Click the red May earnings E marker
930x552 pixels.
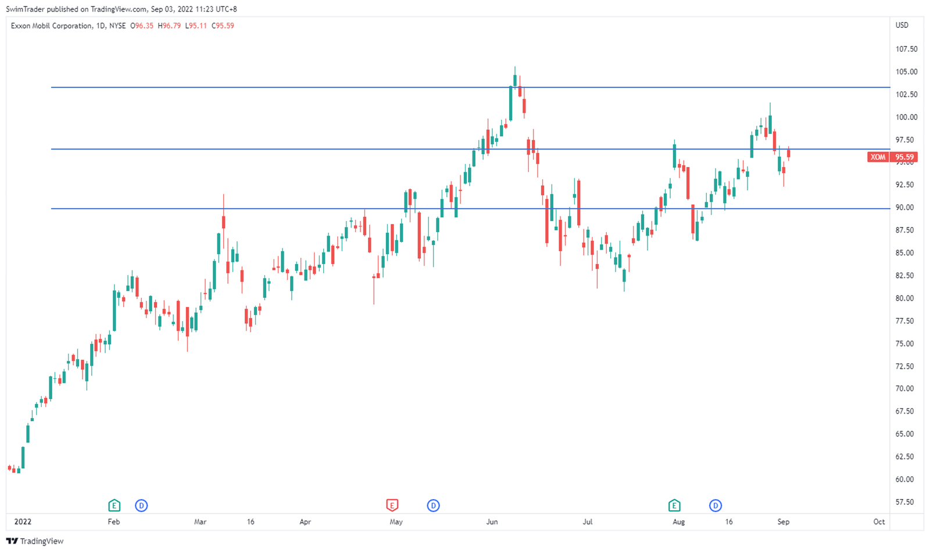tap(392, 505)
